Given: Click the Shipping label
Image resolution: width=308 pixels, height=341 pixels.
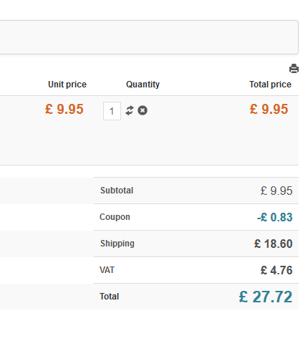Looking at the screenshot, I should pos(117,244).
